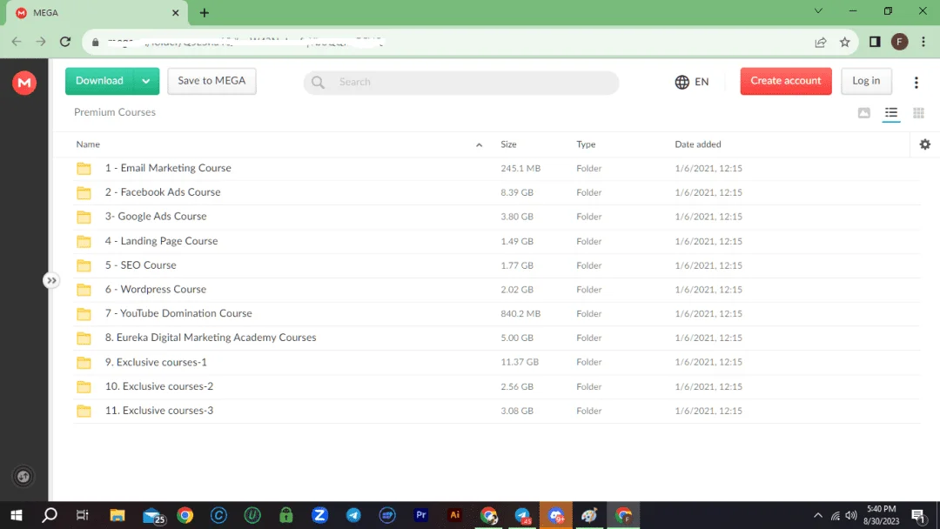
Task: Open Adobe Premiere Pro from taskbar
Action: (421, 515)
